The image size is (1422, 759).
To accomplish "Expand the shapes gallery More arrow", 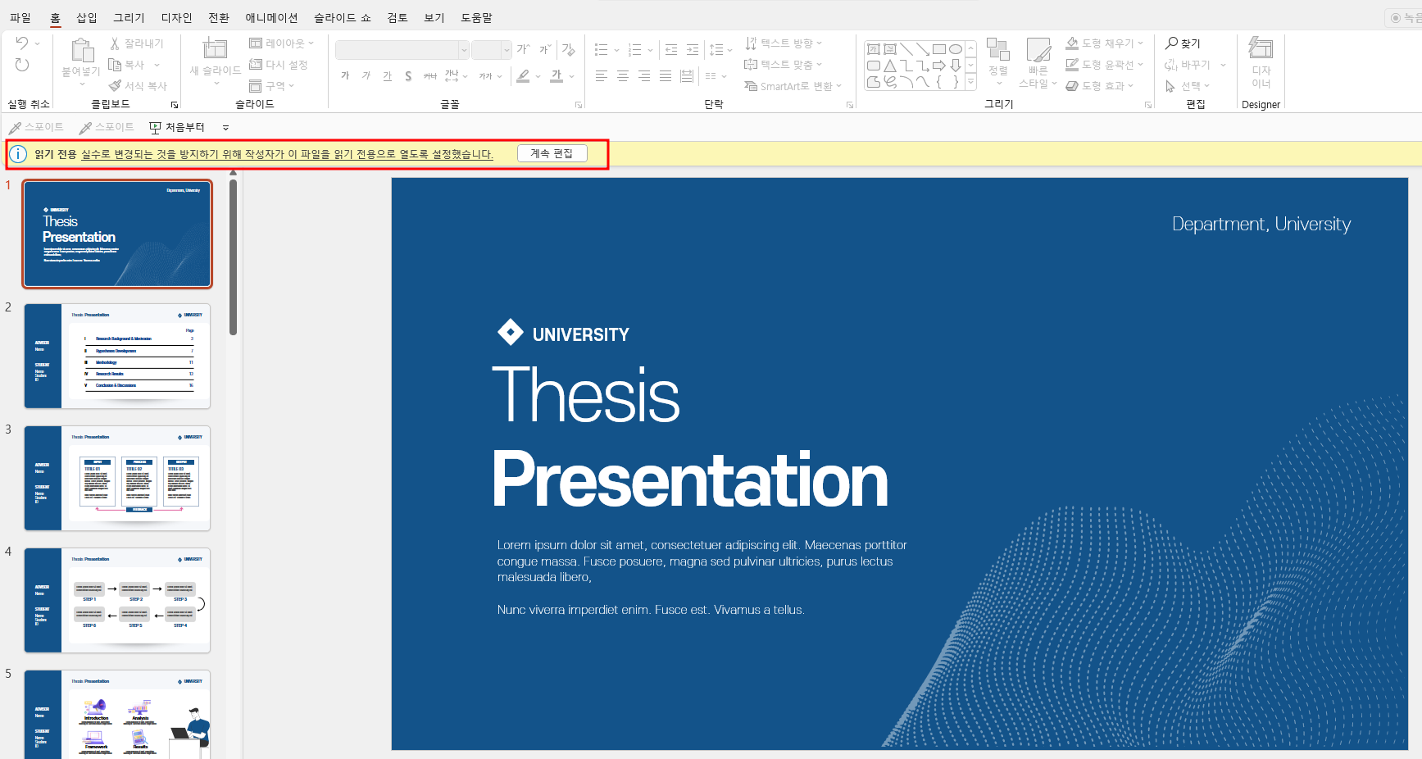I will (x=971, y=82).
